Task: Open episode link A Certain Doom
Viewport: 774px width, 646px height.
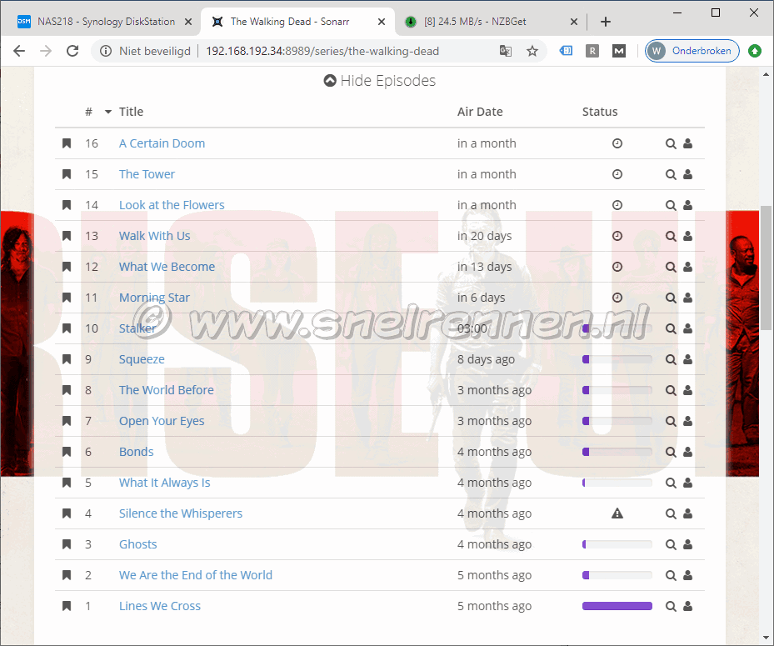Action: [162, 143]
